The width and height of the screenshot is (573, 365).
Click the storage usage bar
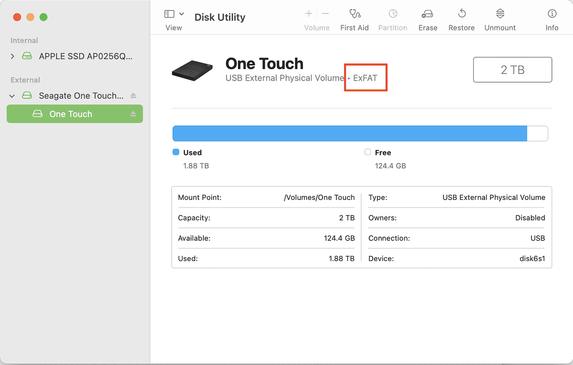pyautogui.click(x=360, y=133)
